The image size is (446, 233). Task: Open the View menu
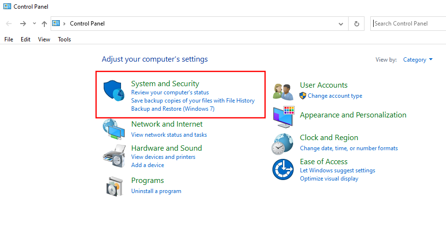(x=44, y=39)
